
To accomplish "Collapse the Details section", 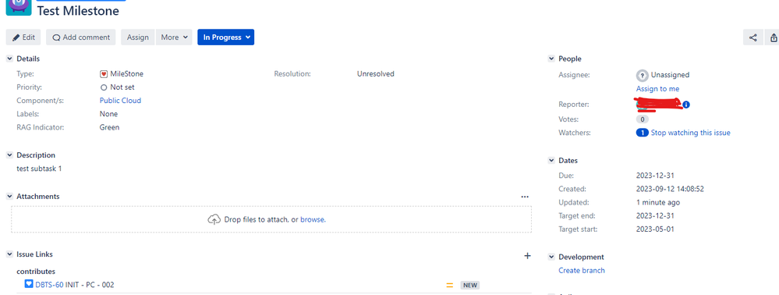I will click(x=9, y=59).
